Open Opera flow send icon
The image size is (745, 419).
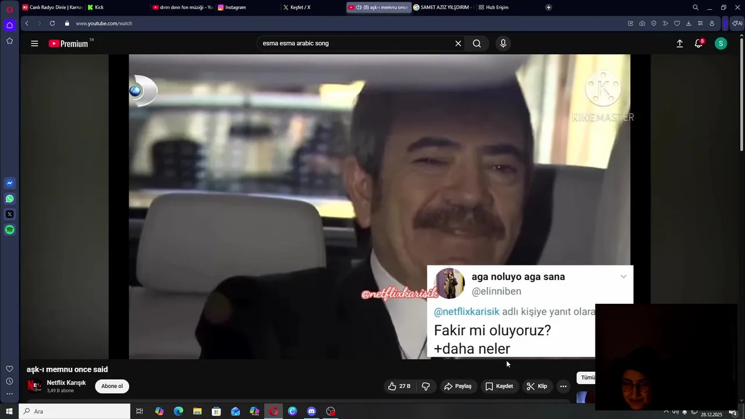(665, 23)
